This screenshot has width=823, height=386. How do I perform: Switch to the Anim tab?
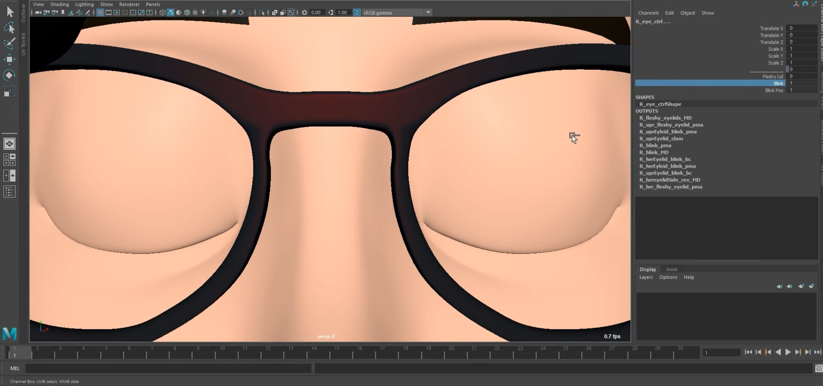(x=671, y=269)
